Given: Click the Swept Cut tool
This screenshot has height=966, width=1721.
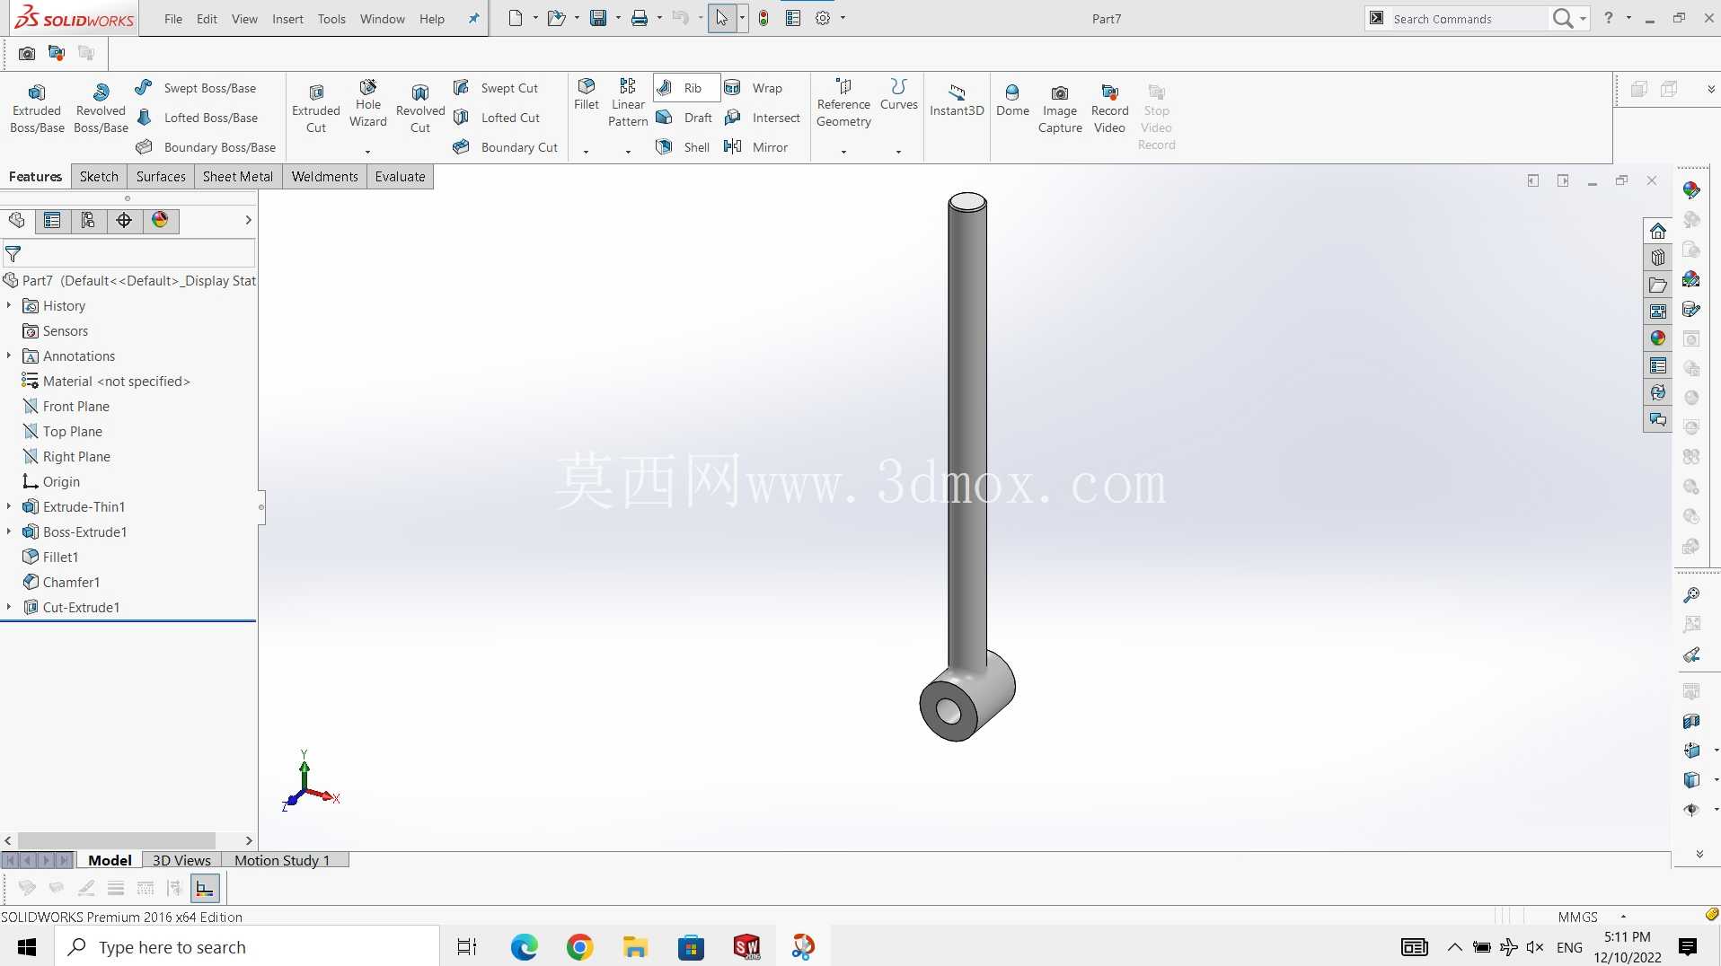Looking at the screenshot, I should coord(496,88).
